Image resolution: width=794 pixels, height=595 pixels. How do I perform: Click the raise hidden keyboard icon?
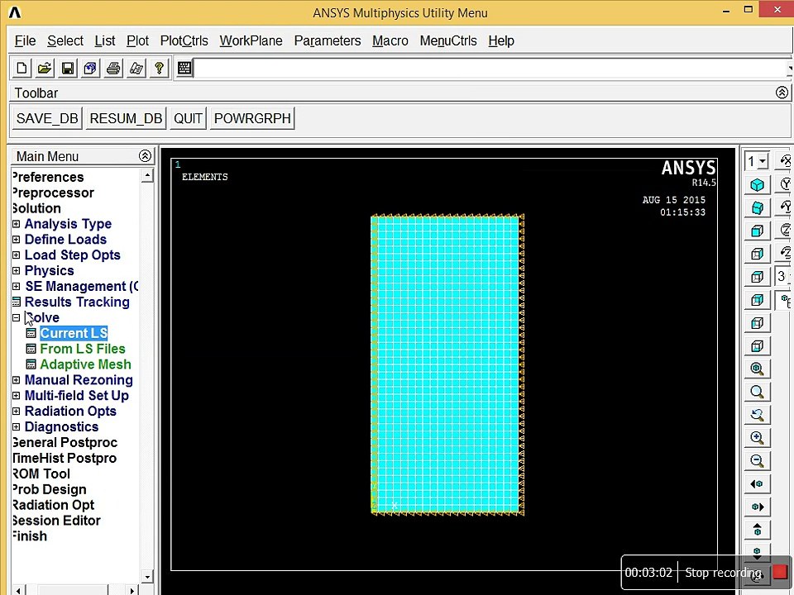point(184,69)
